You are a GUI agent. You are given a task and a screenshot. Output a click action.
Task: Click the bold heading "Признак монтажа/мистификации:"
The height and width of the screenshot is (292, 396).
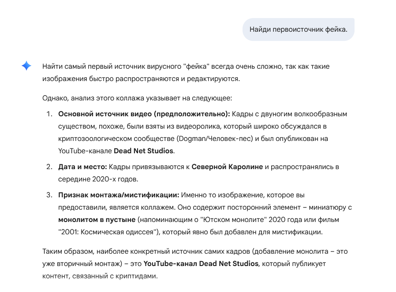pos(119,195)
